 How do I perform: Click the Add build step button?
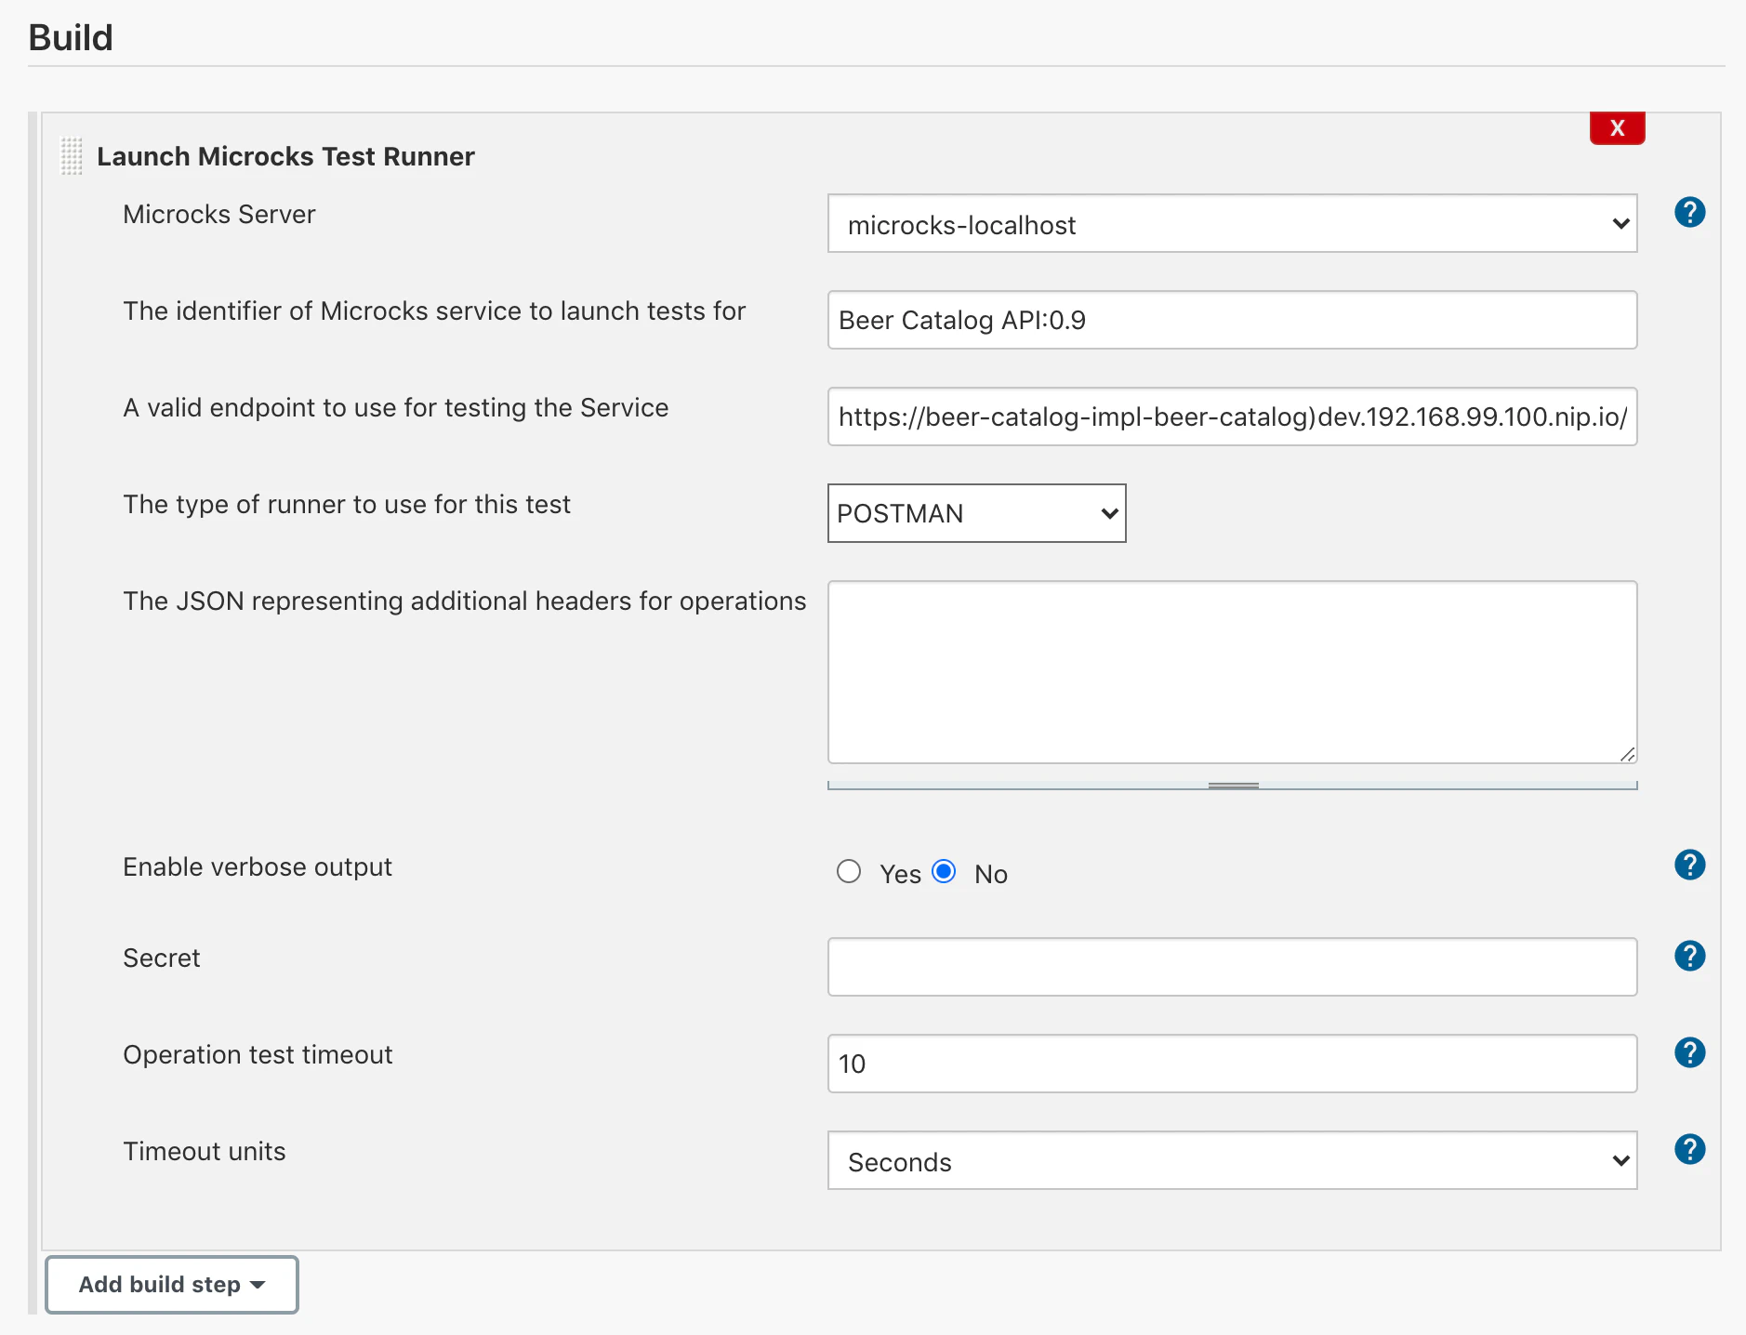tap(172, 1285)
